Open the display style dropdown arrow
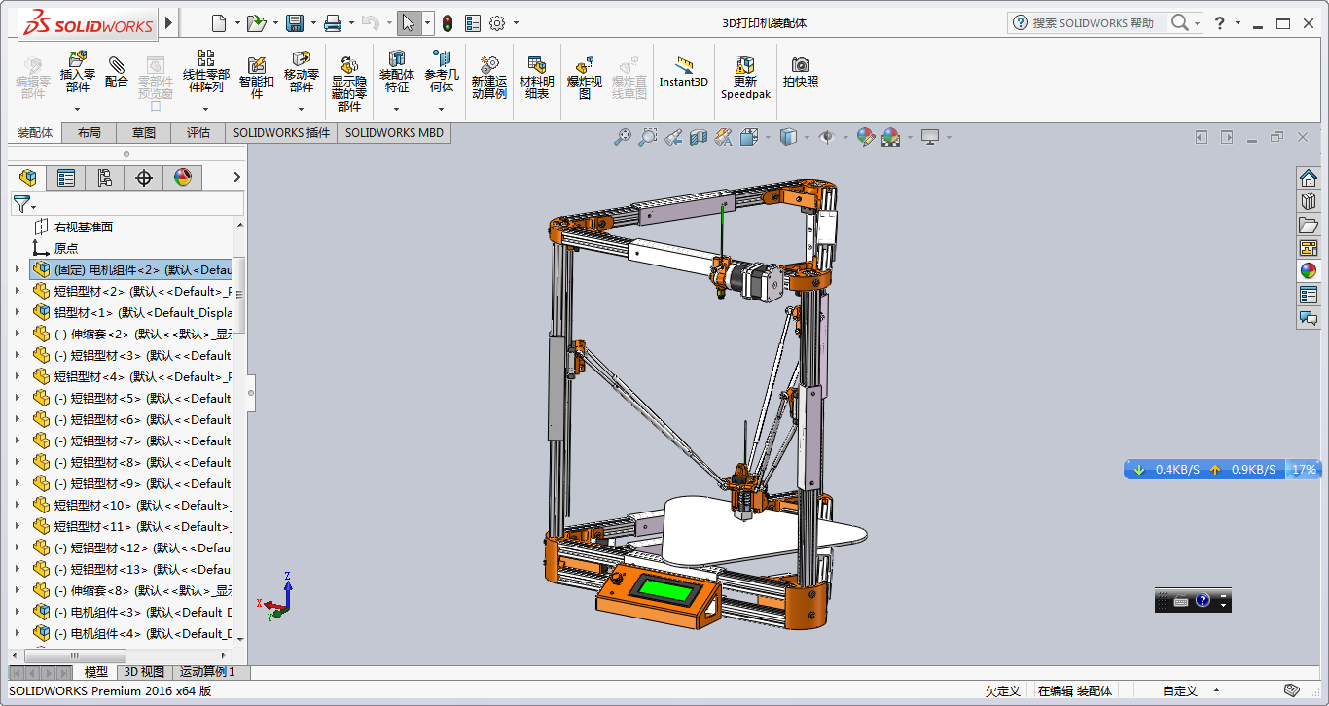This screenshot has height=706, width=1329. point(807,137)
